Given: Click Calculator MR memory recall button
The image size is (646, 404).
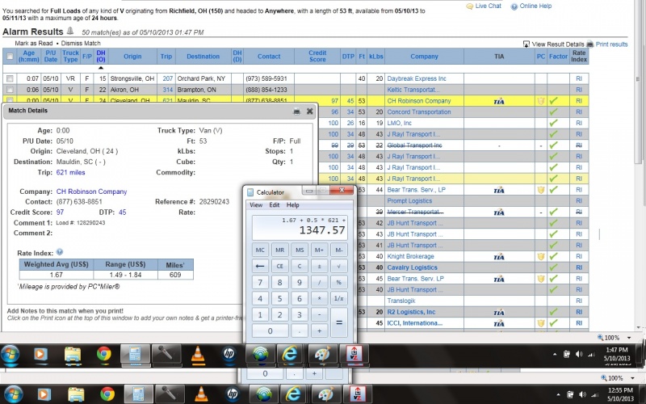Looking at the screenshot, I should (279, 250).
